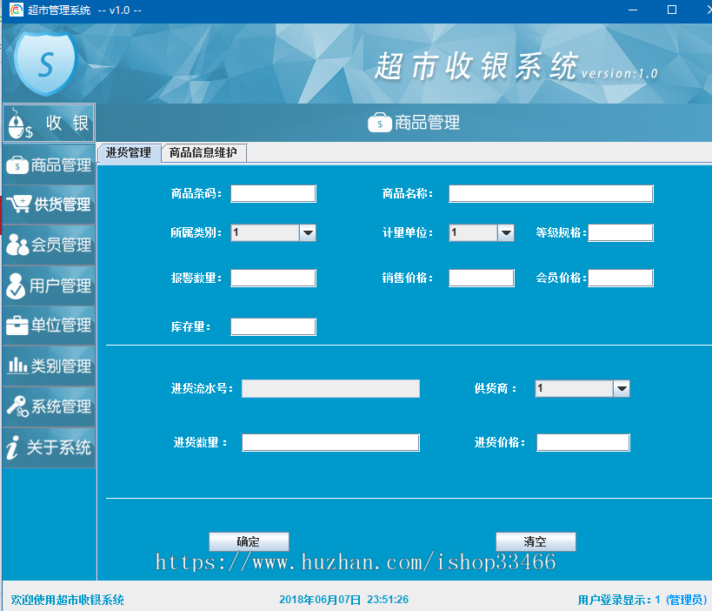Click 欢迎使用超市收银系统 status text
Image resolution: width=712 pixels, height=611 pixels.
coord(67,600)
